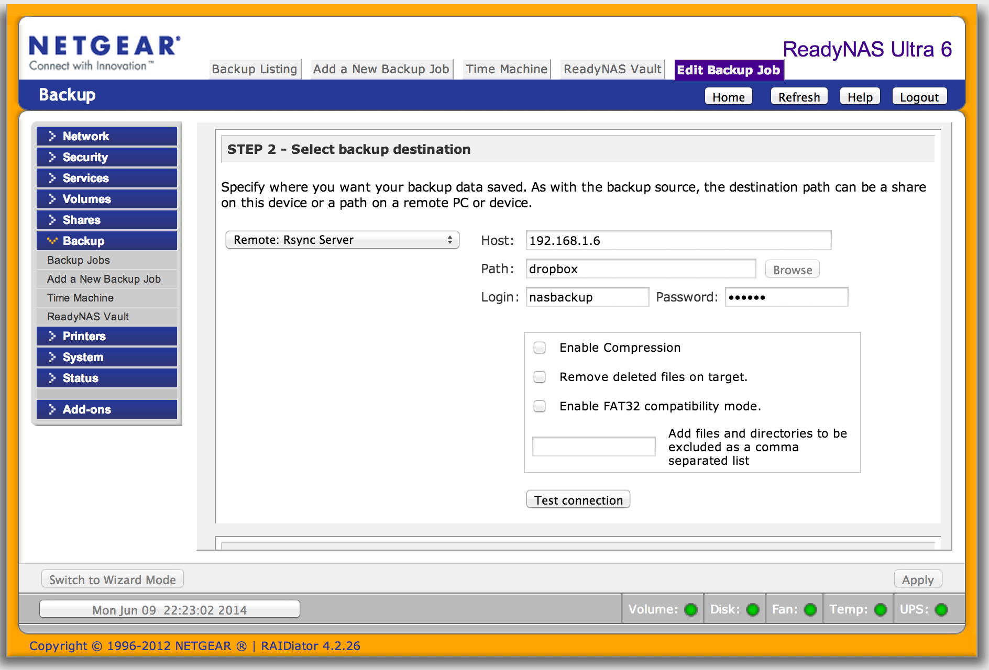Click the Temp status indicator light

tap(881, 610)
